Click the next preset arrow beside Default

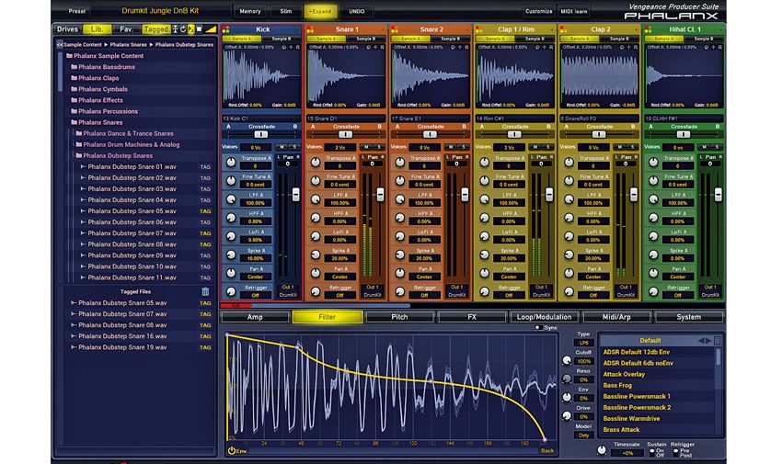point(708,341)
